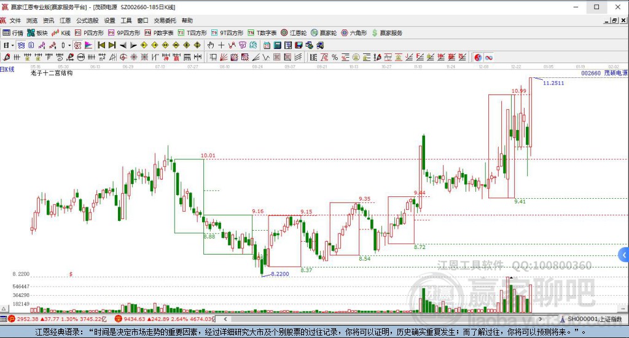Open the T数字表 tool
Viewport: 629px width, 338px height.
pyautogui.click(x=262, y=33)
